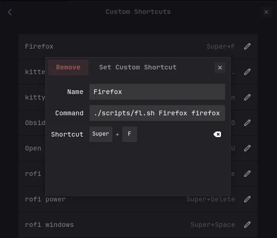Edit the Firefox shortcut pencil icon
Viewport: 277px width, 238px height.
tap(247, 46)
